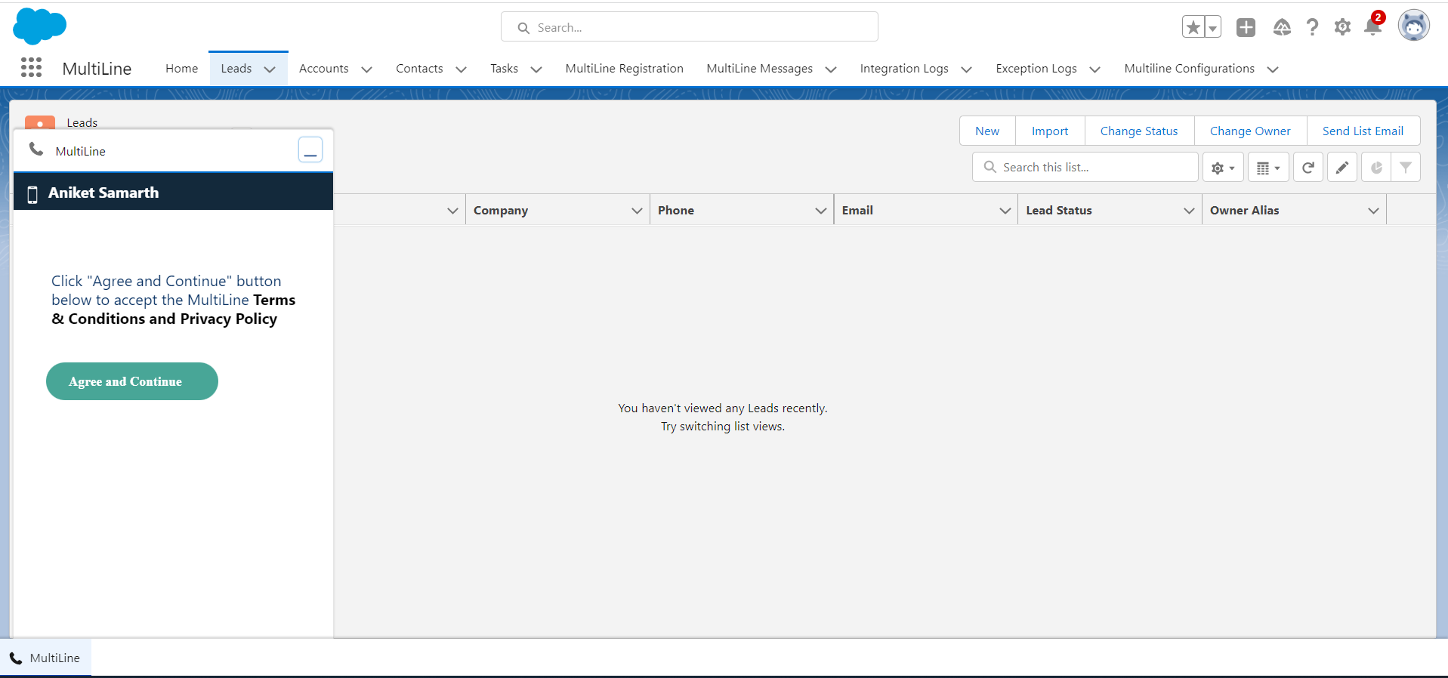Expand the Tasks tab dropdown
The image size is (1448, 678).
tap(536, 69)
